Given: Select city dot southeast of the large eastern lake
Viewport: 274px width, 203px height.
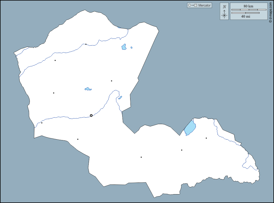Looking at the screenshot, I should [206, 138].
